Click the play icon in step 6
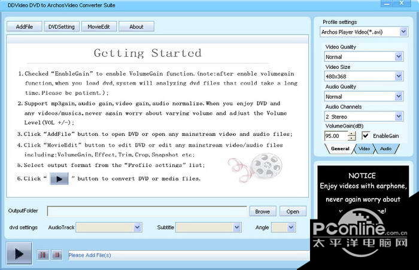Screen dimensions: 419x270 59,178
